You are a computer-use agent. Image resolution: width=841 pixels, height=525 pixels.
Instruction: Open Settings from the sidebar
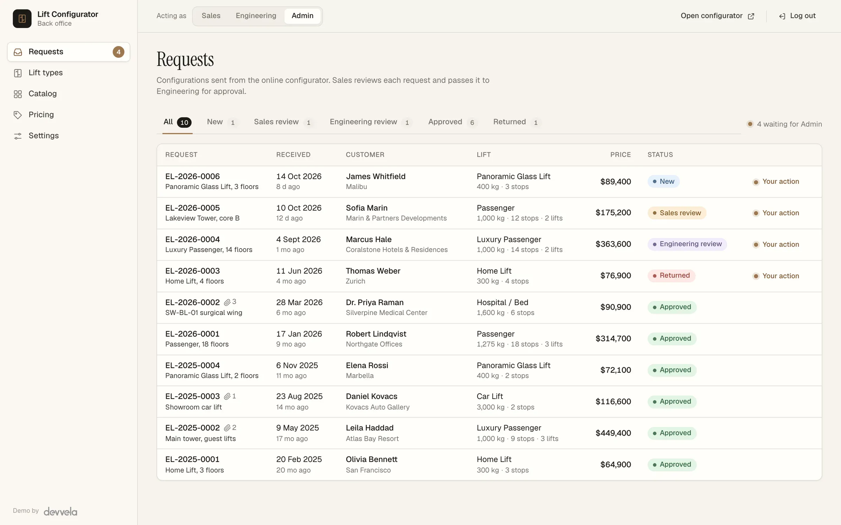tap(69, 136)
